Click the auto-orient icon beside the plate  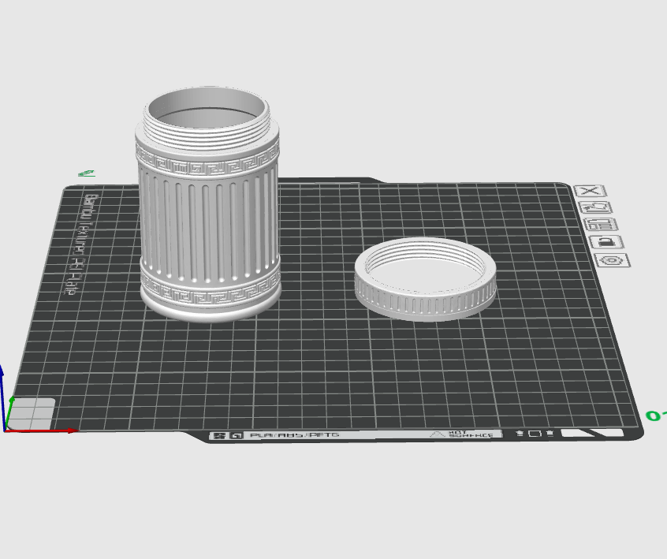(x=597, y=207)
